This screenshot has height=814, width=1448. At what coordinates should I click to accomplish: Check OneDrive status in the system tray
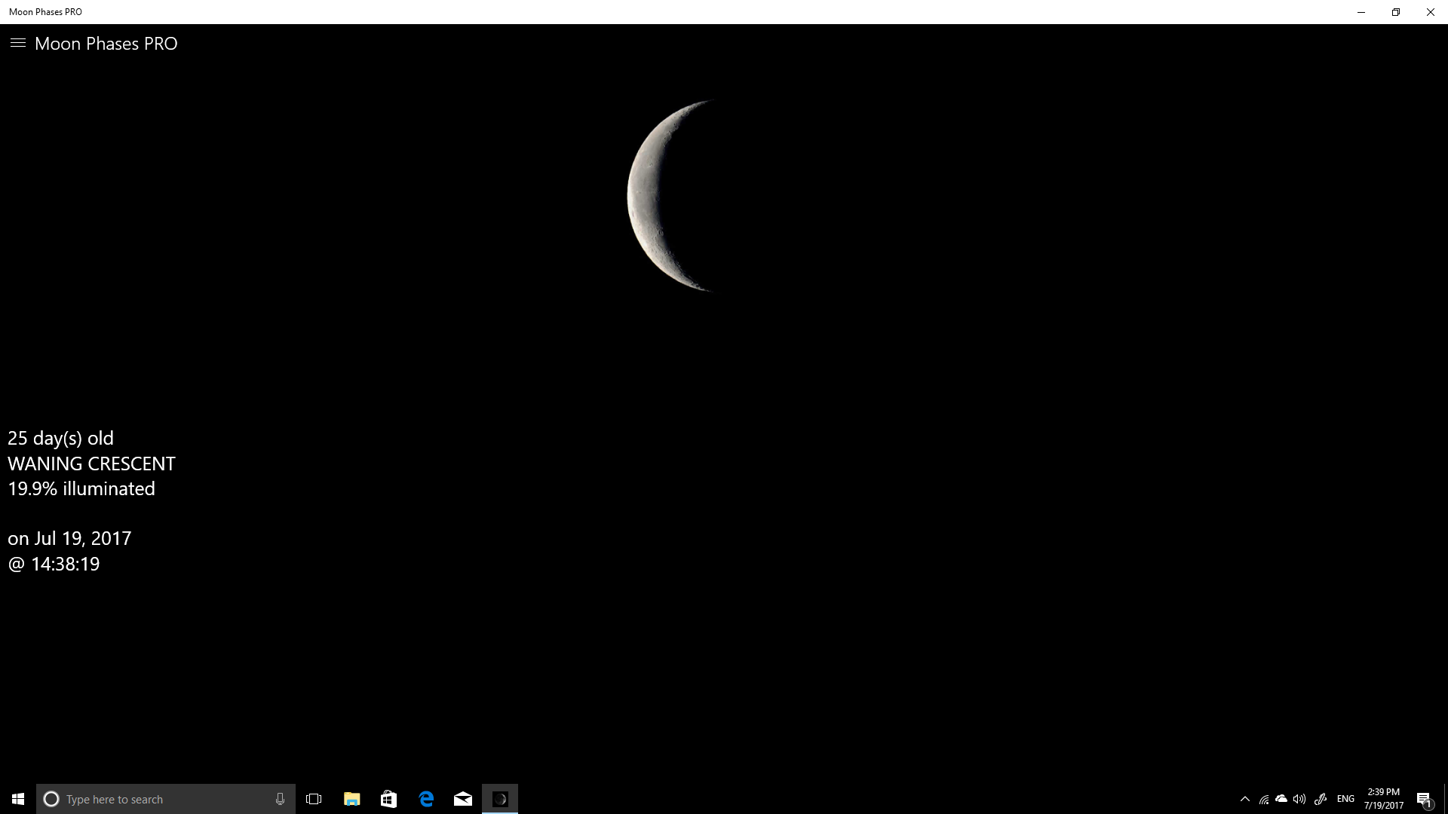1282,798
